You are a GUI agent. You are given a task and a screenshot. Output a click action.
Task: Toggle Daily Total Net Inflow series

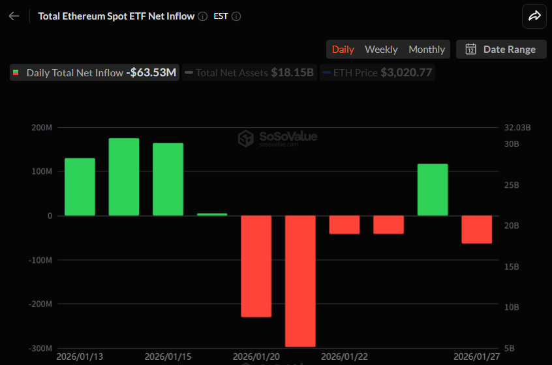coord(95,73)
